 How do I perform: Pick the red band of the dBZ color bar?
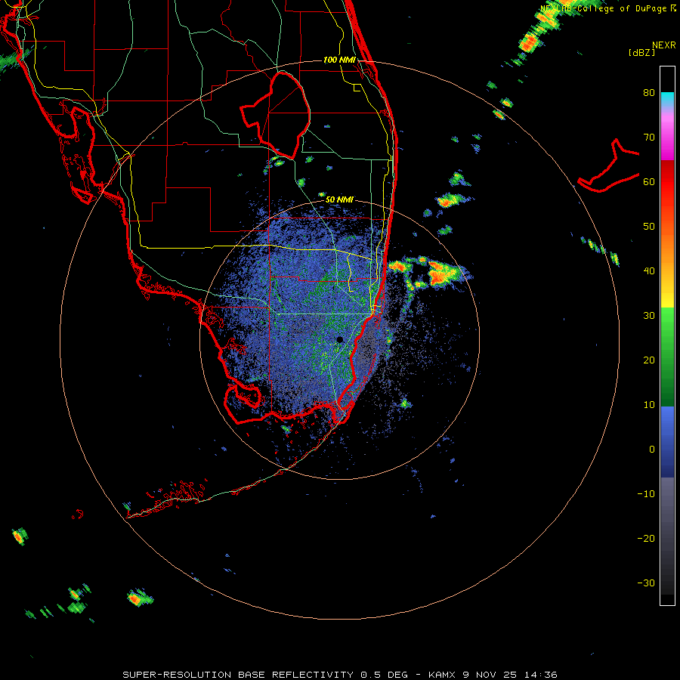click(667, 182)
